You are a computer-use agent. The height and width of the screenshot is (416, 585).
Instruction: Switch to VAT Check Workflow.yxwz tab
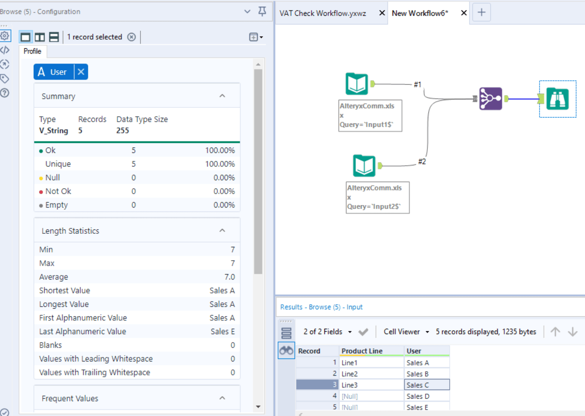click(323, 13)
